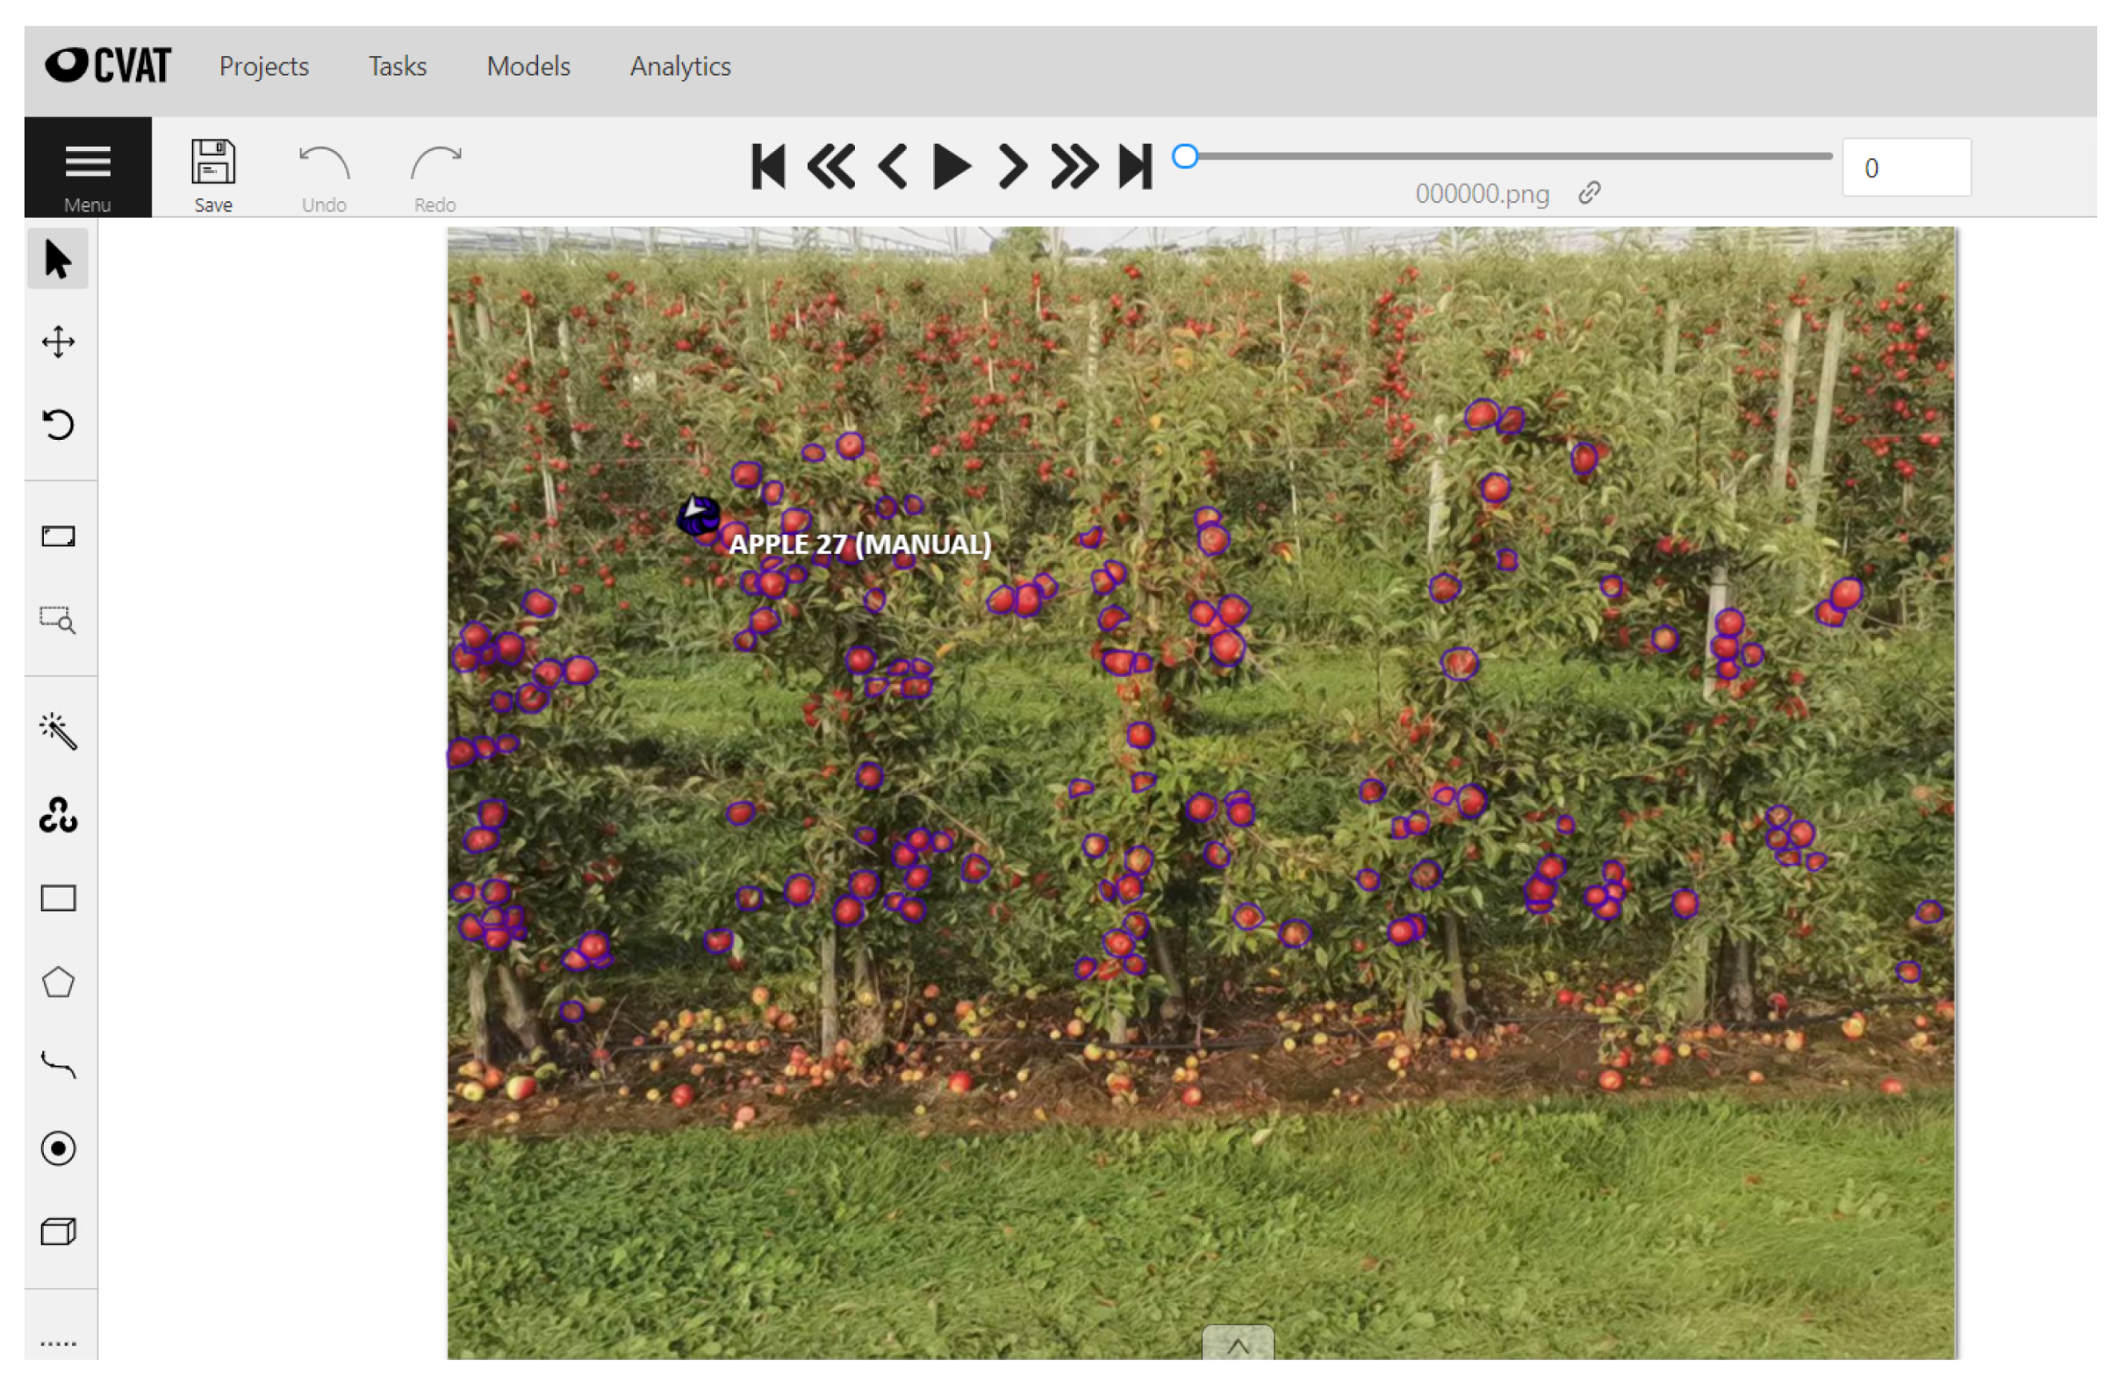The height and width of the screenshot is (1390, 2126).
Task: Select the draw points tool
Action: pyautogui.click(x=58, y=1149)
